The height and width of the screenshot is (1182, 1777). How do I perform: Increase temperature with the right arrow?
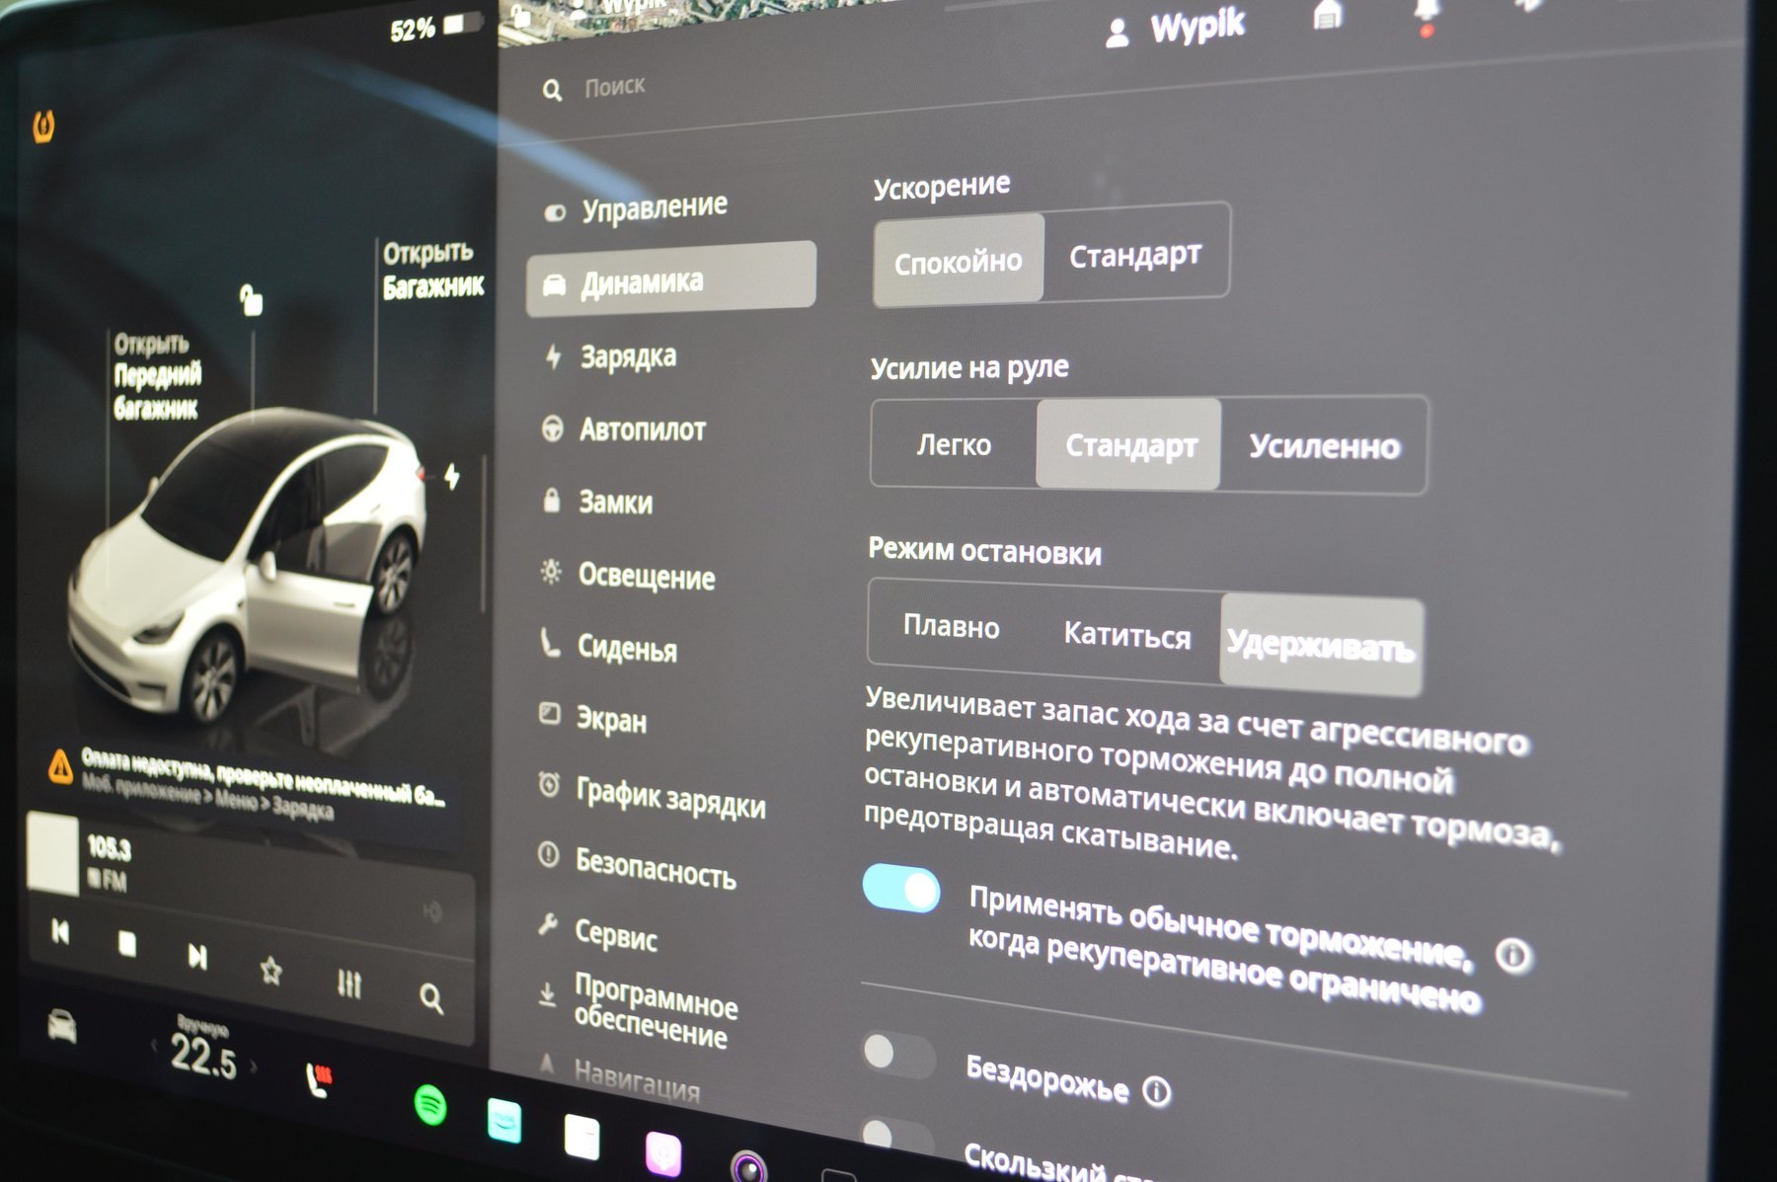pos(255,1066)
